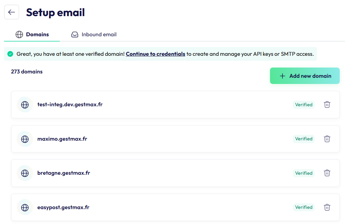
Task: Delete the maximo.gestmax.fr domain
Action: [327, 139]
